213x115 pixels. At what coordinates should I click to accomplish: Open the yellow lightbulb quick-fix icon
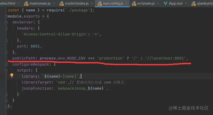[x=12, y=75]
